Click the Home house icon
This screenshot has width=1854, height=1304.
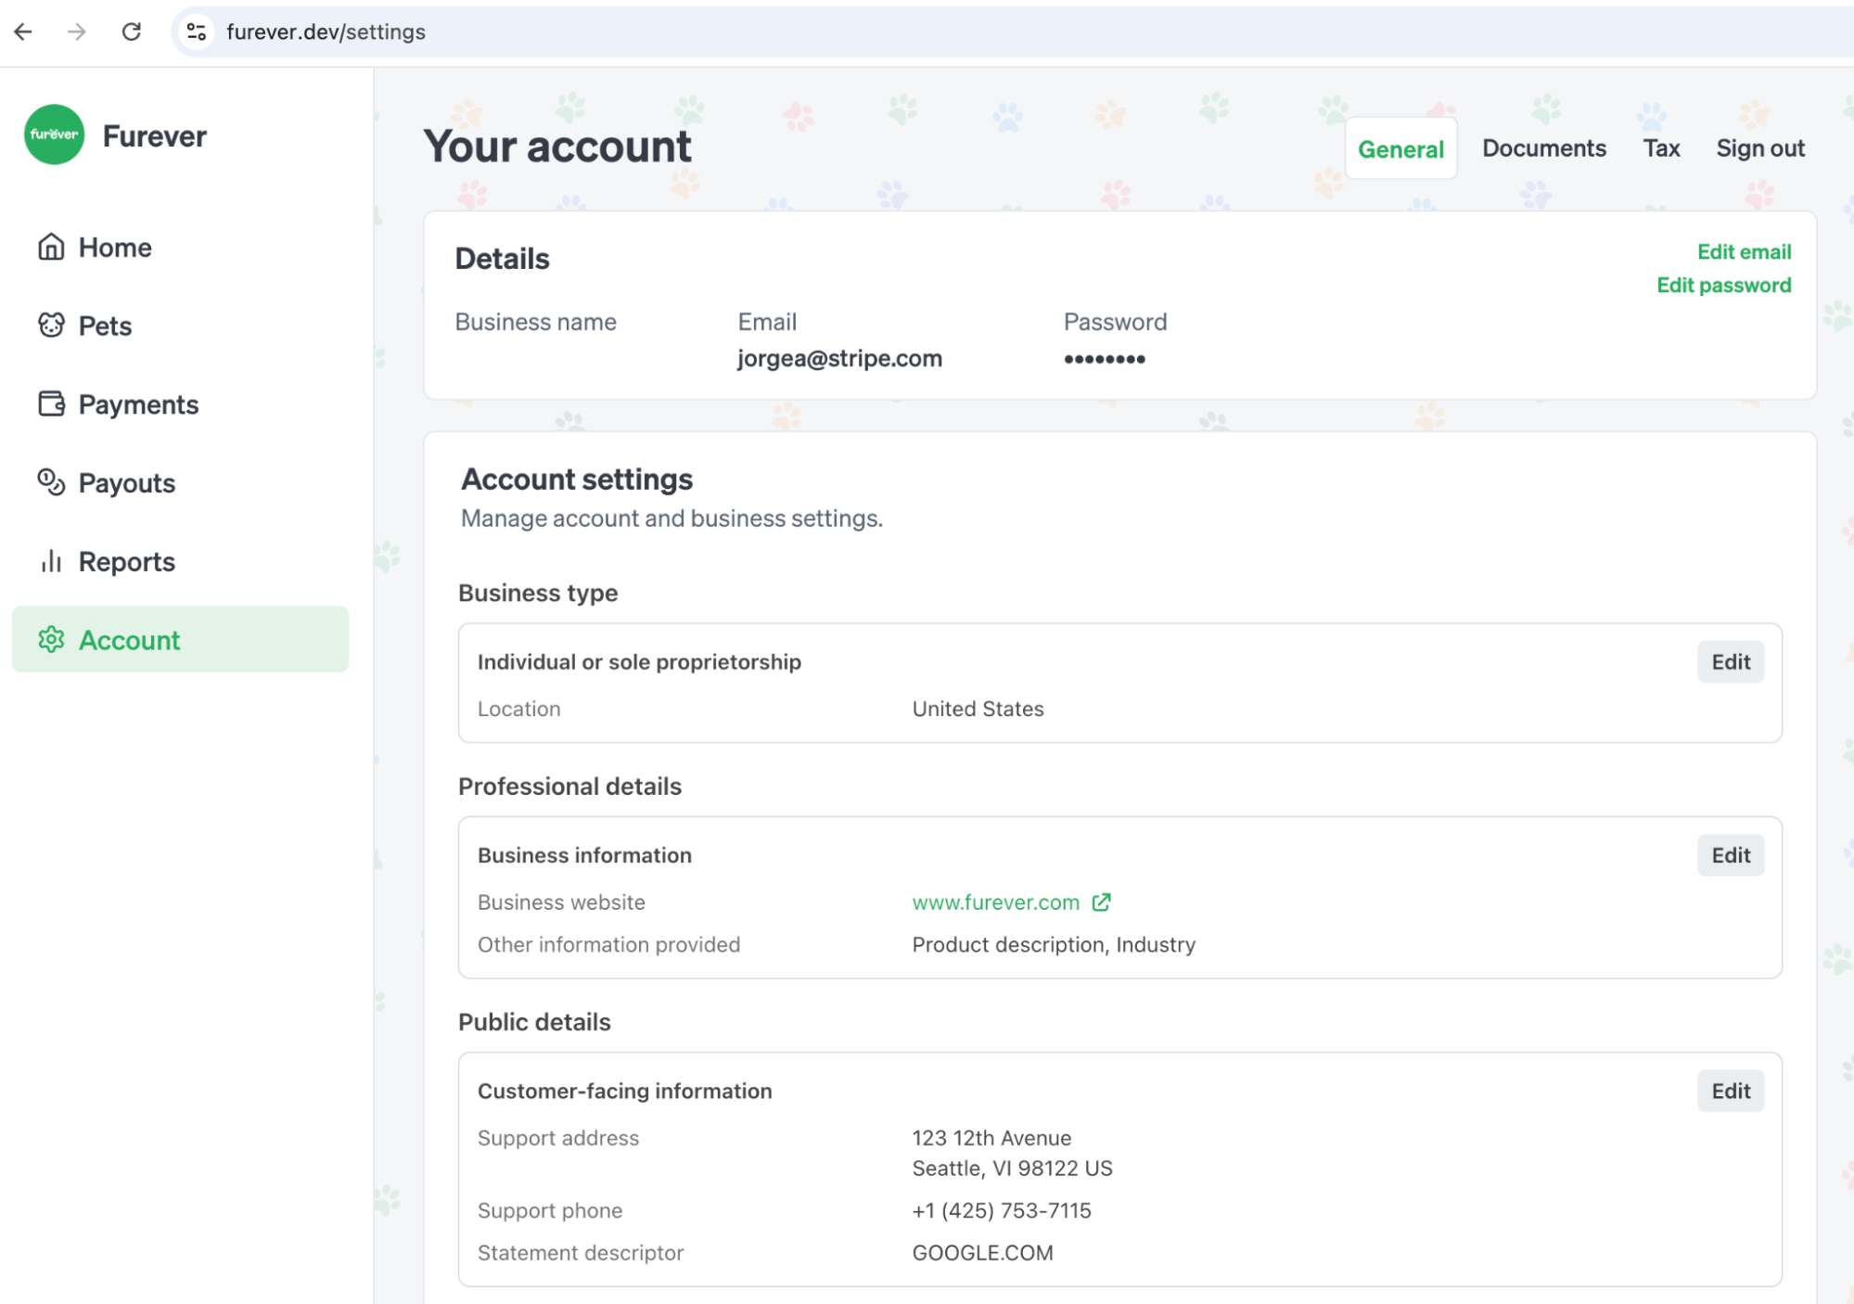pos(51,247)
